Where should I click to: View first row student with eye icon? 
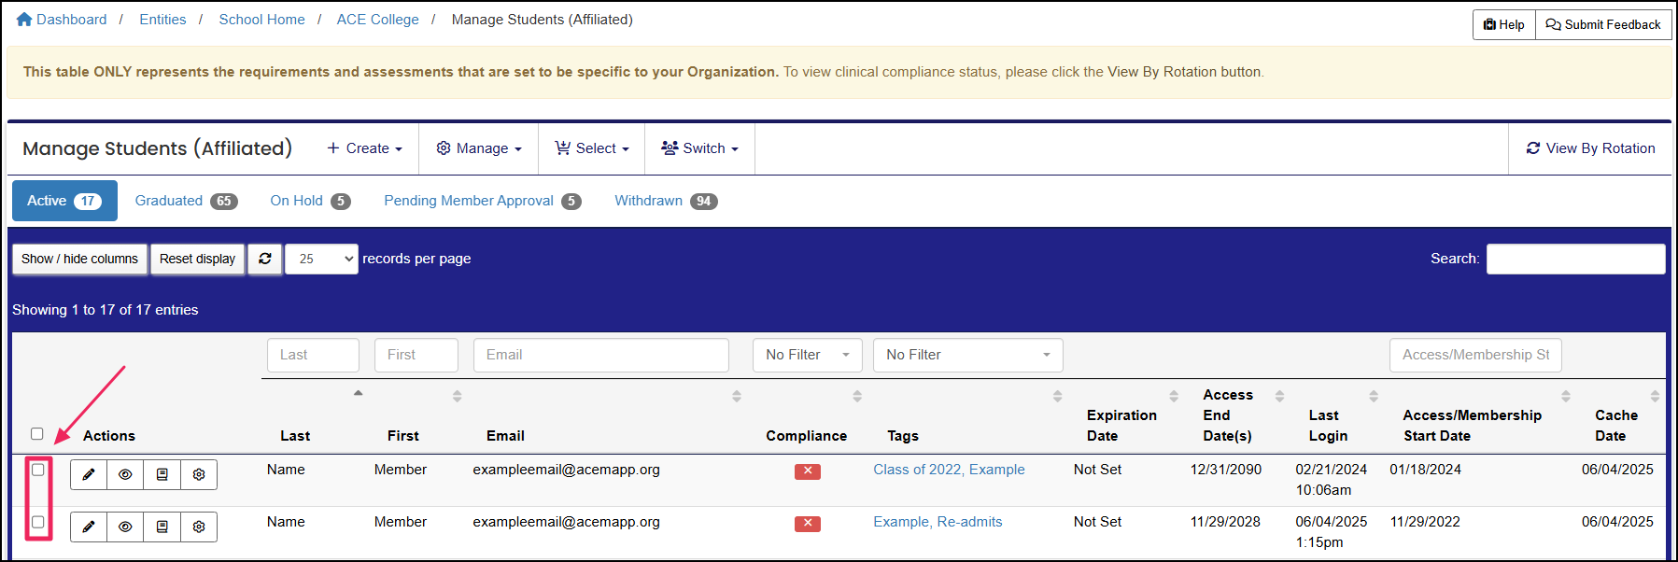click(125, 474)
